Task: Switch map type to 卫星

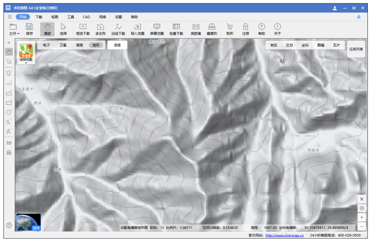Action: pyautogui.click(x=63, y=45)
